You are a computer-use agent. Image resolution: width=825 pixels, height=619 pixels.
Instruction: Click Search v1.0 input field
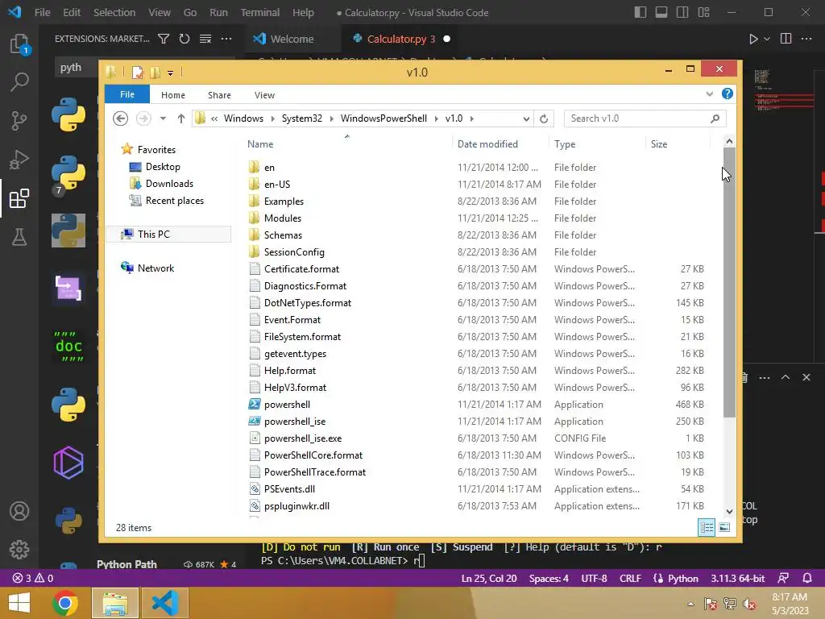point(645,118)
